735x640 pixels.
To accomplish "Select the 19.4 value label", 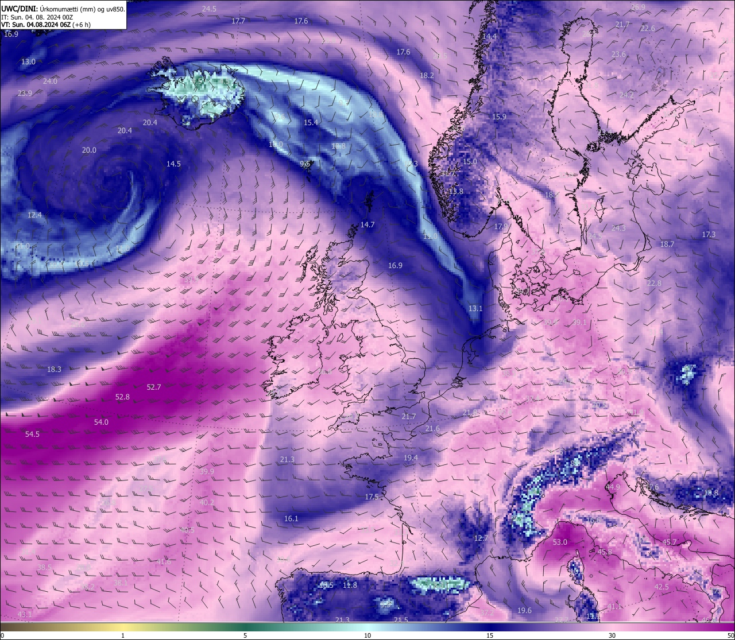I will pos(411,457).
